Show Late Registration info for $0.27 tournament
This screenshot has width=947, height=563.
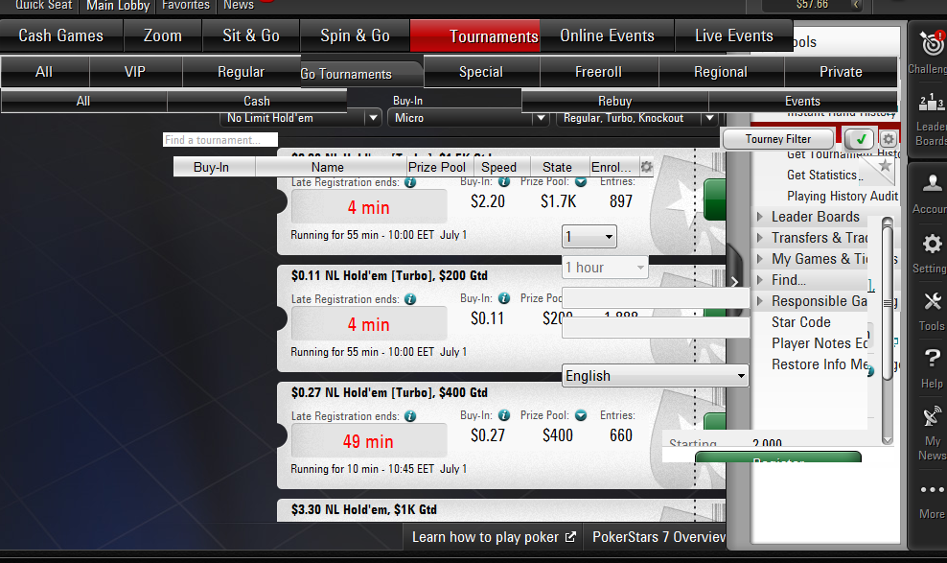tap(410, 416)
